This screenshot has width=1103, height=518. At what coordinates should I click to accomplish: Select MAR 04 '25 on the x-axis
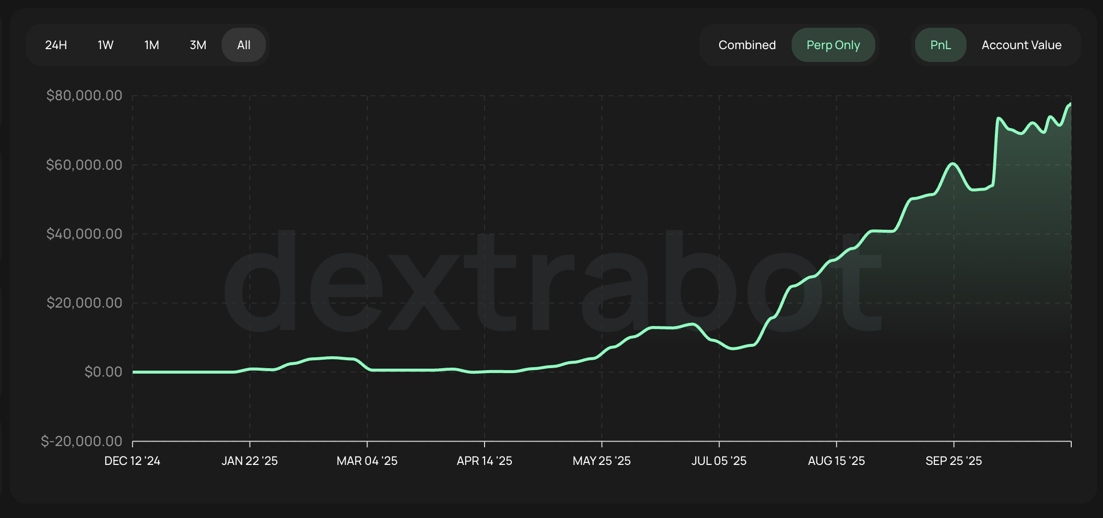367,461
